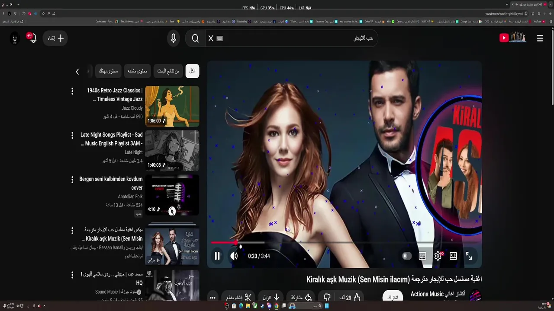The width and height of the screenshot is (554, 311).
Task: Select the من نتائج البحث chip
Action: 168,71
